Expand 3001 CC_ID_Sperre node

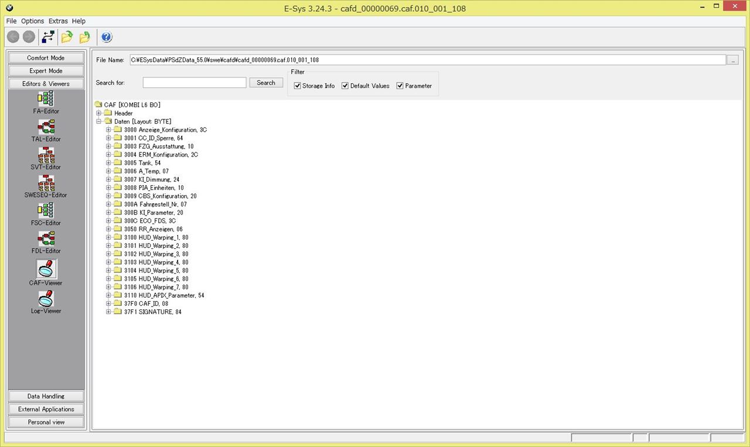coord(108,138)
